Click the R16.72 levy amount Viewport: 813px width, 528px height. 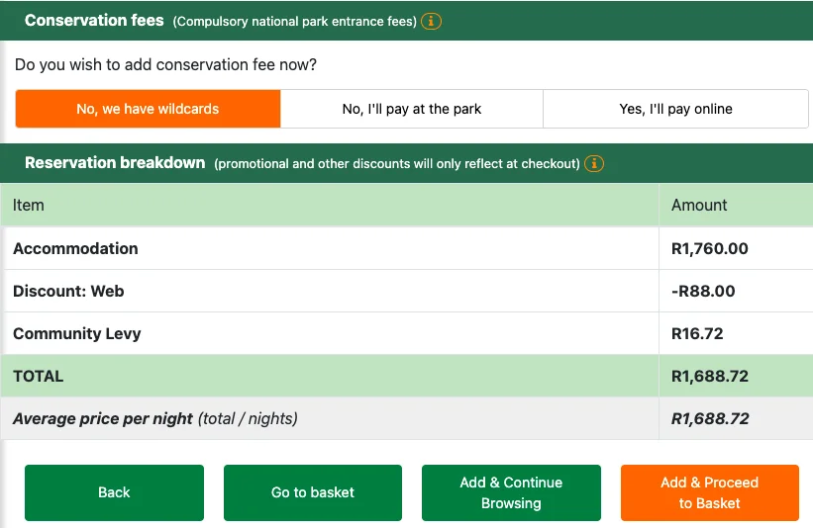[x=697, y=333]
